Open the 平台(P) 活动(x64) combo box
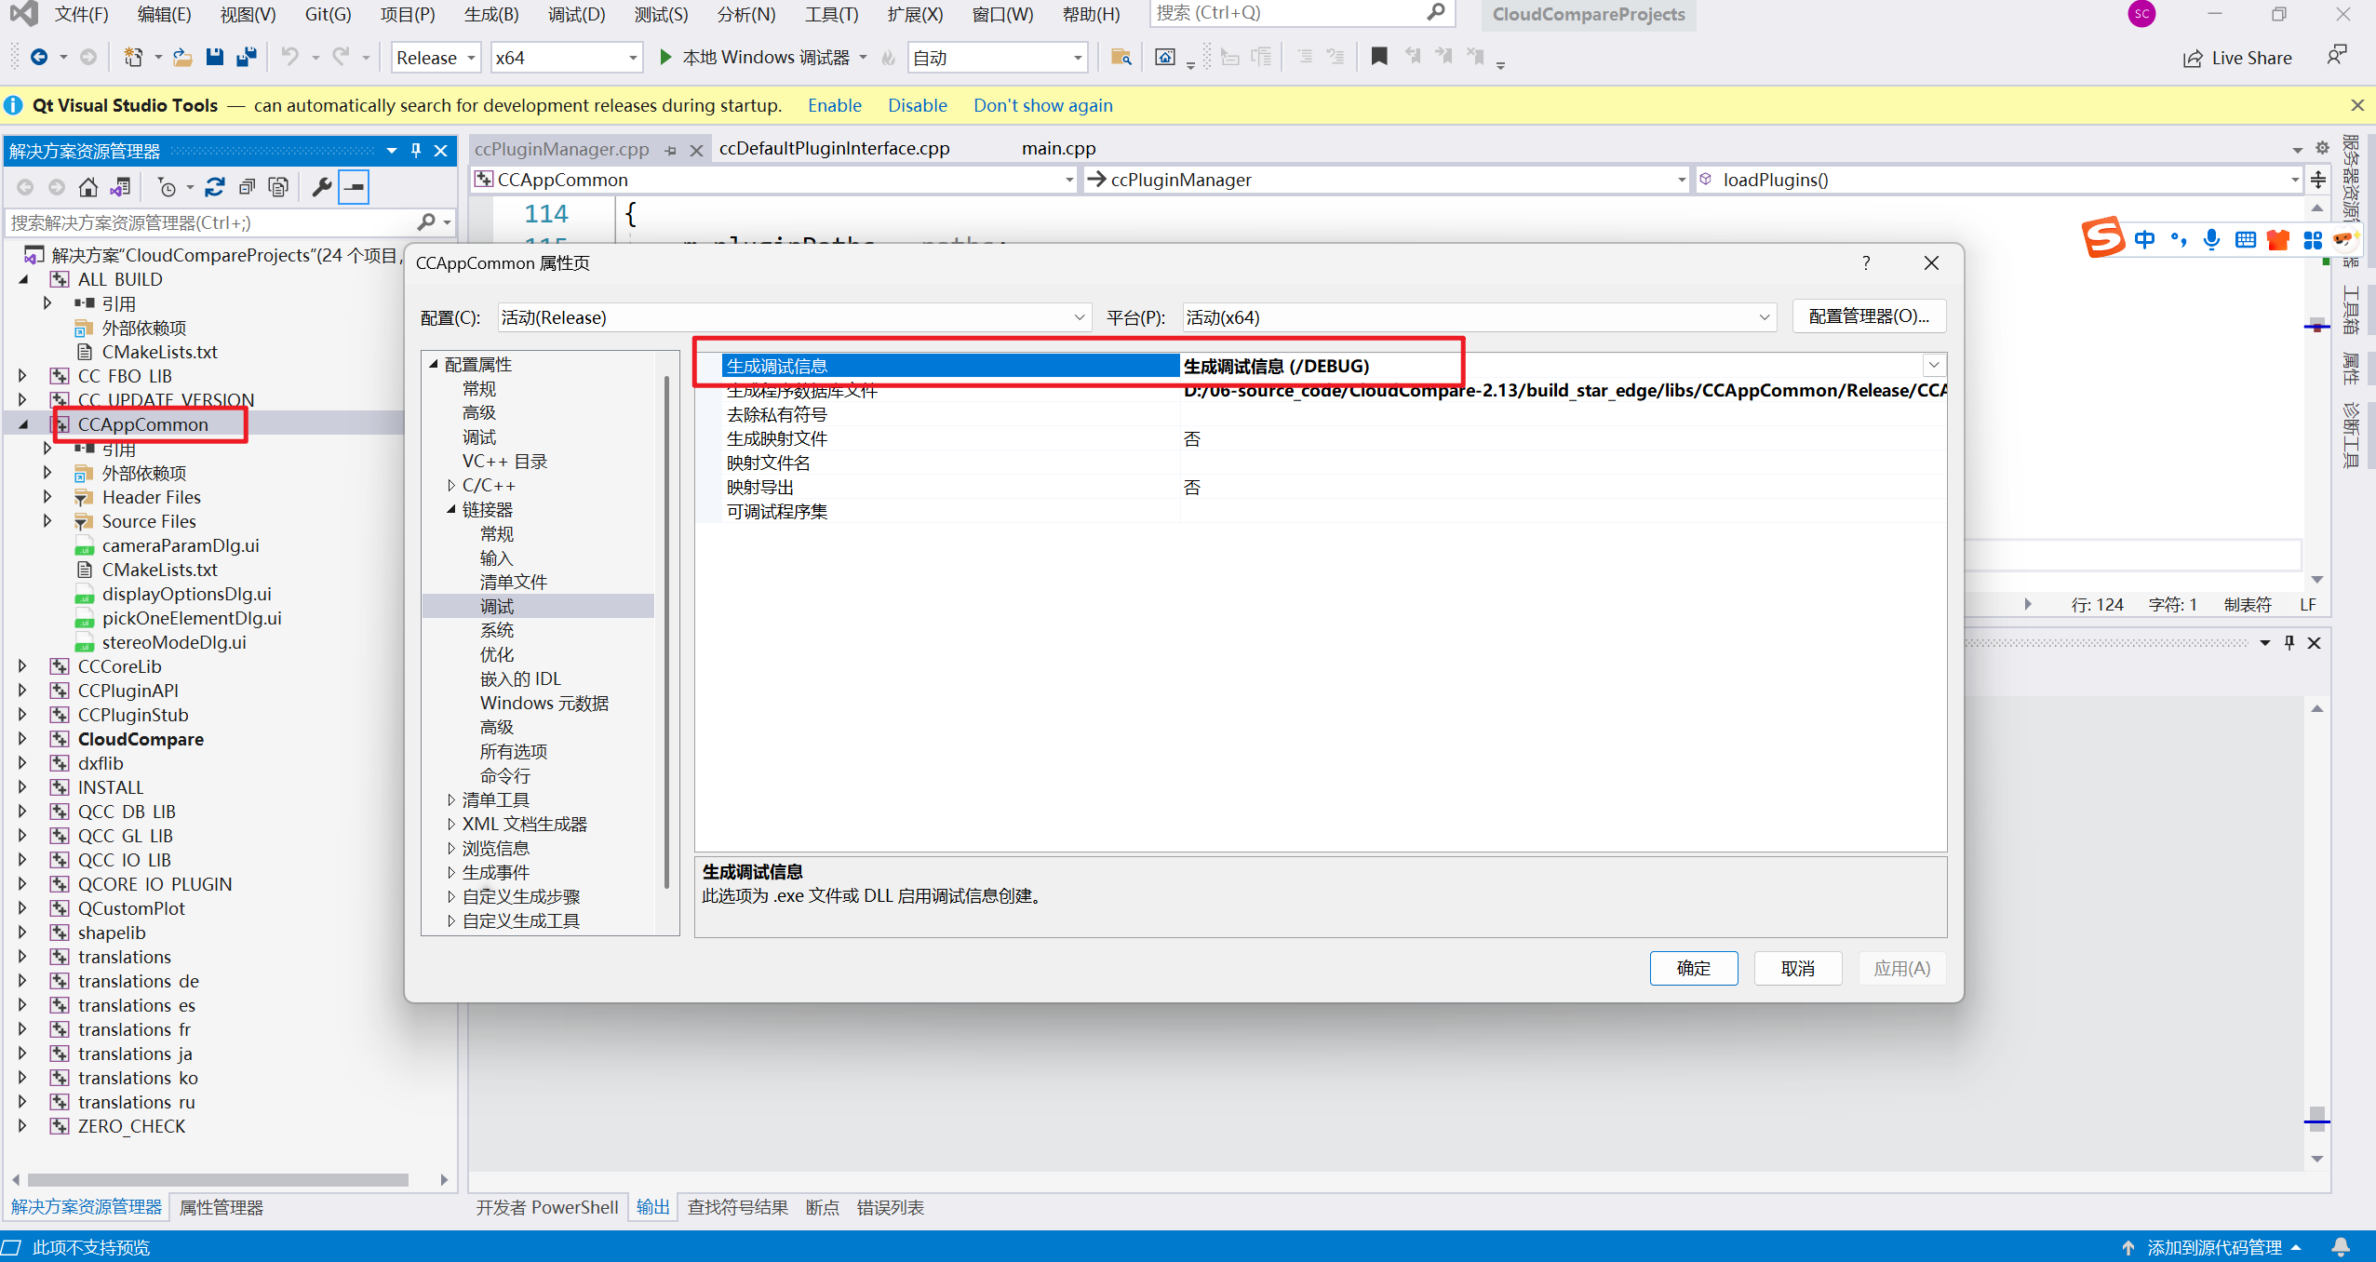 (1479, 317)
